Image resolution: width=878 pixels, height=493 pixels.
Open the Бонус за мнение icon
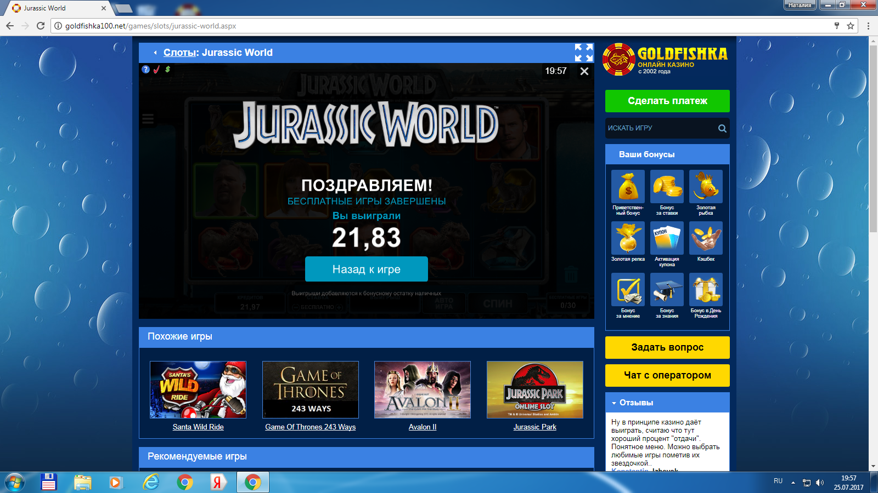tap(628, 290)
